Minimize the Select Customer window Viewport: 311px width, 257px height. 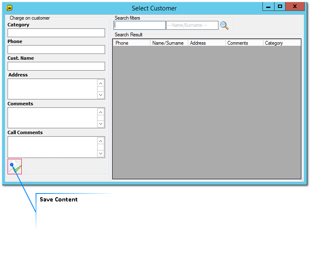point(268,7)
